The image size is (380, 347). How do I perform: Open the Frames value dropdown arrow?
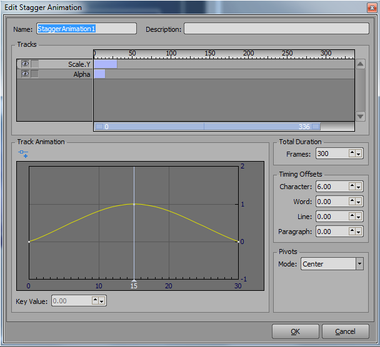point(359,154)
